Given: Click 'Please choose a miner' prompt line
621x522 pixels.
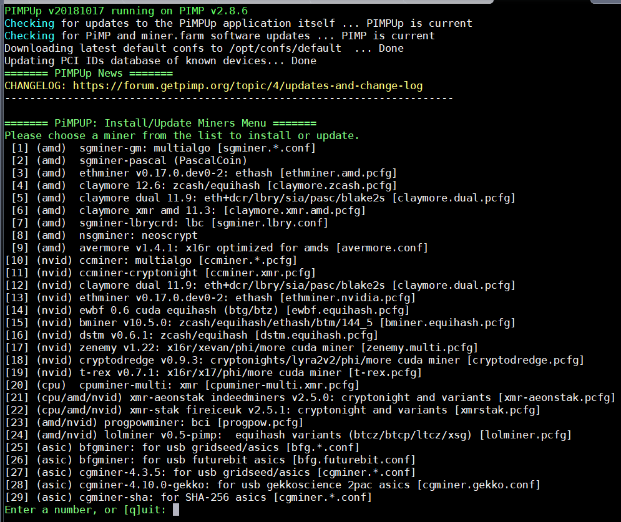Looking at the screenshot, I should [182, 136].
